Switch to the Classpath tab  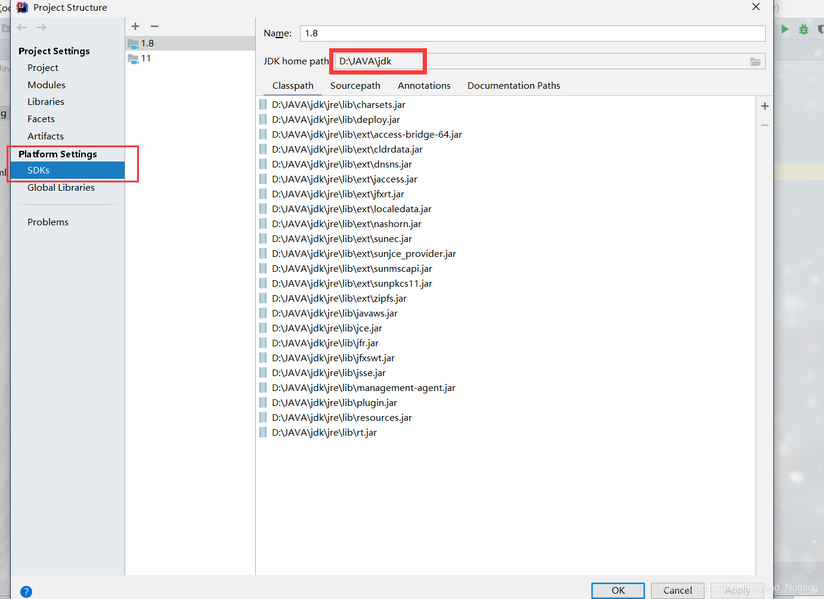[293, 85]
